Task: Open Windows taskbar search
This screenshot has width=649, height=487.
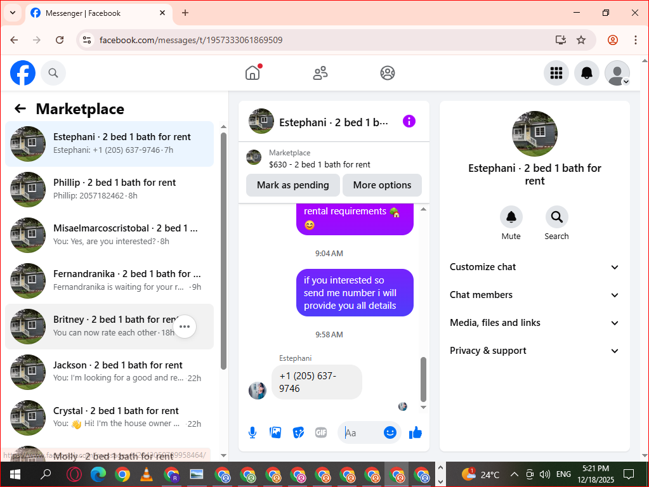Action: (x=46, y=474)
